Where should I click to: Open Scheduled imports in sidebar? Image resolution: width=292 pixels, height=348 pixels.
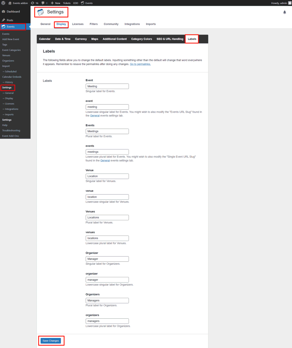tap(9, 71)
